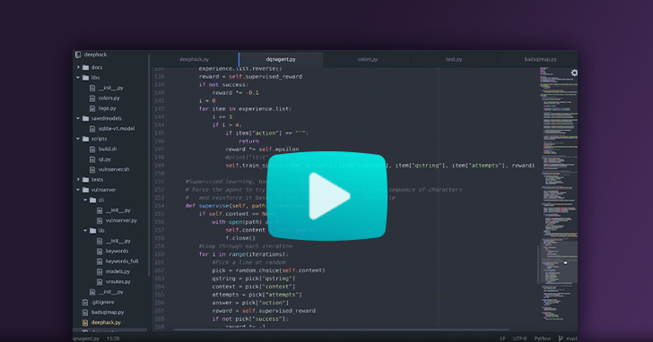This screenshot has height=342, width=653.
Task: Collapse the vulnserver folder chevron
Action: (x=78, y=190)
